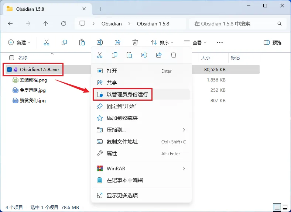
Task: Open the 新建 dropdown
Action: (x=19, y=42)
